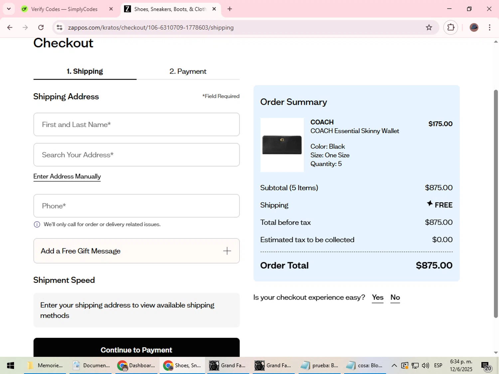499x374 pixels.
Task: Bookmark this page with the star icon
Action: [429, 28]
